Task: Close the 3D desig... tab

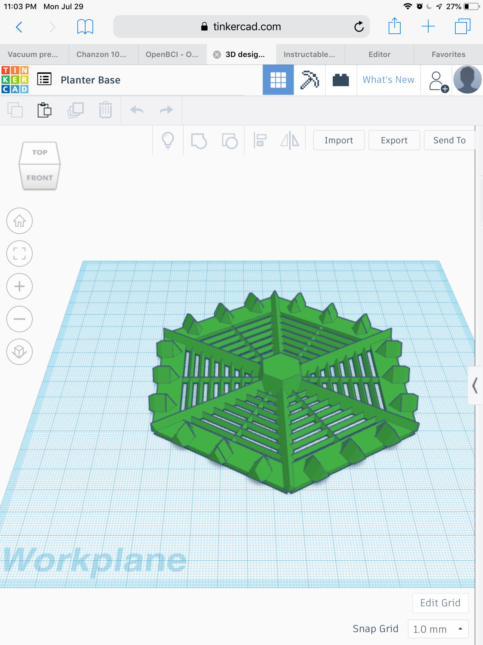Action: coord(217,55)
